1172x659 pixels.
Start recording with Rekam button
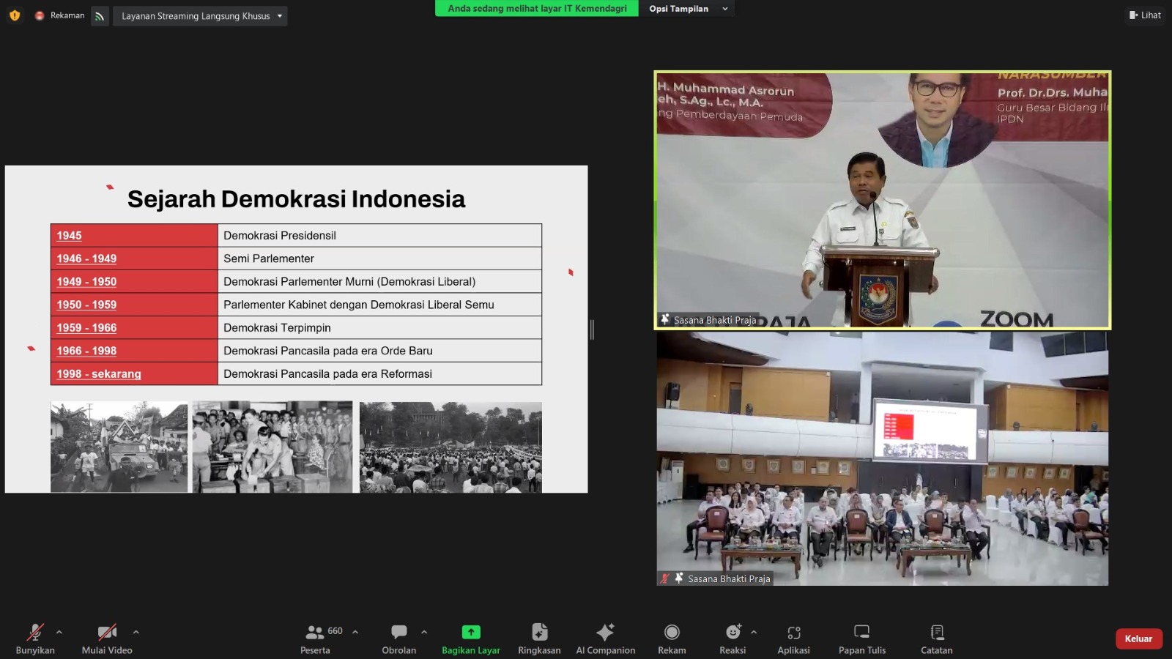[672, 638]
